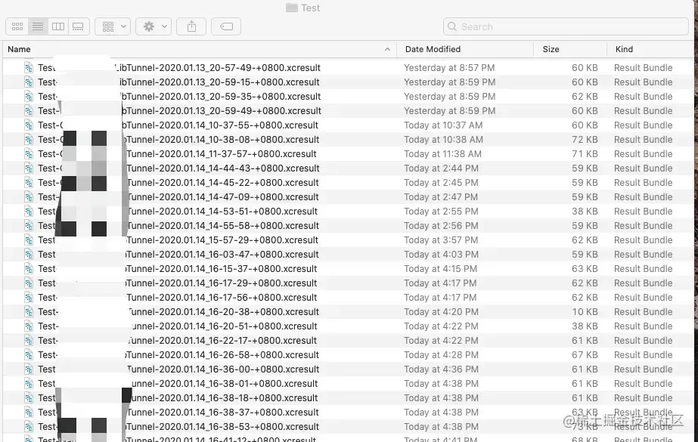This screenshot has width=698, height=442.
Task: Focus the Search field
Action: (x=566, y=26)
